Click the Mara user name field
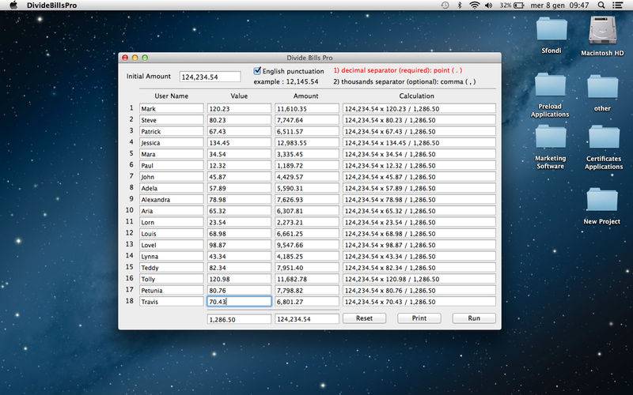This screenshot has width=633, height=395. (x=172, y=154)
